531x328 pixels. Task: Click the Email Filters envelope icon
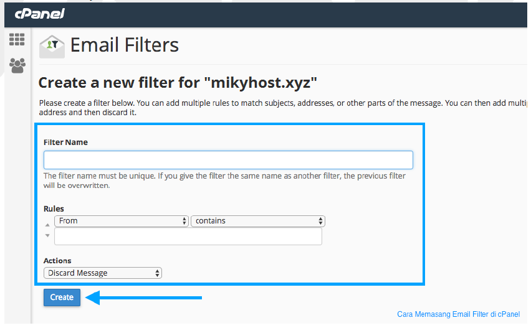tap(52, 46)
